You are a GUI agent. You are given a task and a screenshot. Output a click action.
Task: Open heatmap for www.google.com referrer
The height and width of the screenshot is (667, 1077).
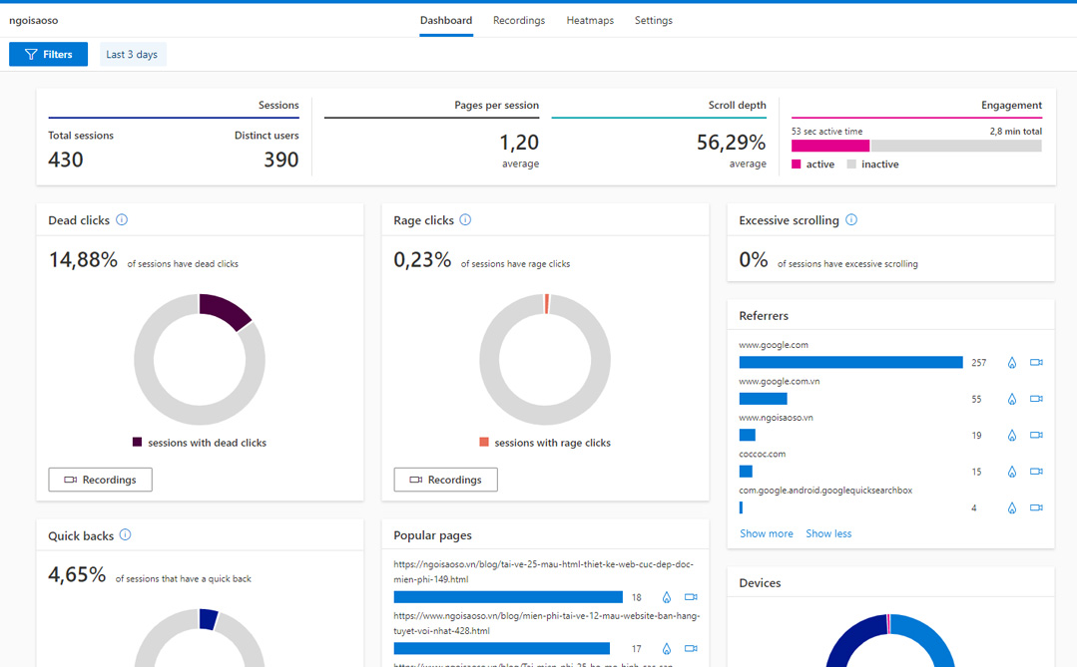[1011, 363]
